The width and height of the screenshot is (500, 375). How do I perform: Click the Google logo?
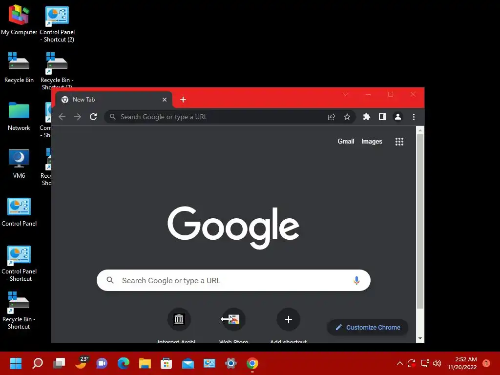click(233, 227)
